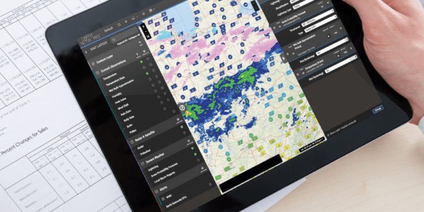Click the MAP LAYERS panel header
This screenshot has width=424, height=212.
coord(99,46)
